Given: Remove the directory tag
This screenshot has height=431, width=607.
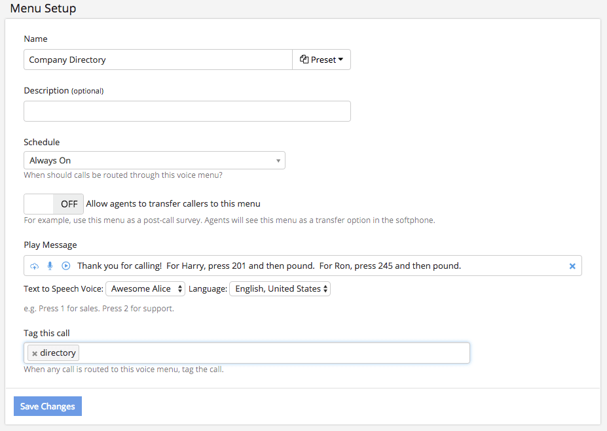Looking at the screenshot, I should 35,353.
